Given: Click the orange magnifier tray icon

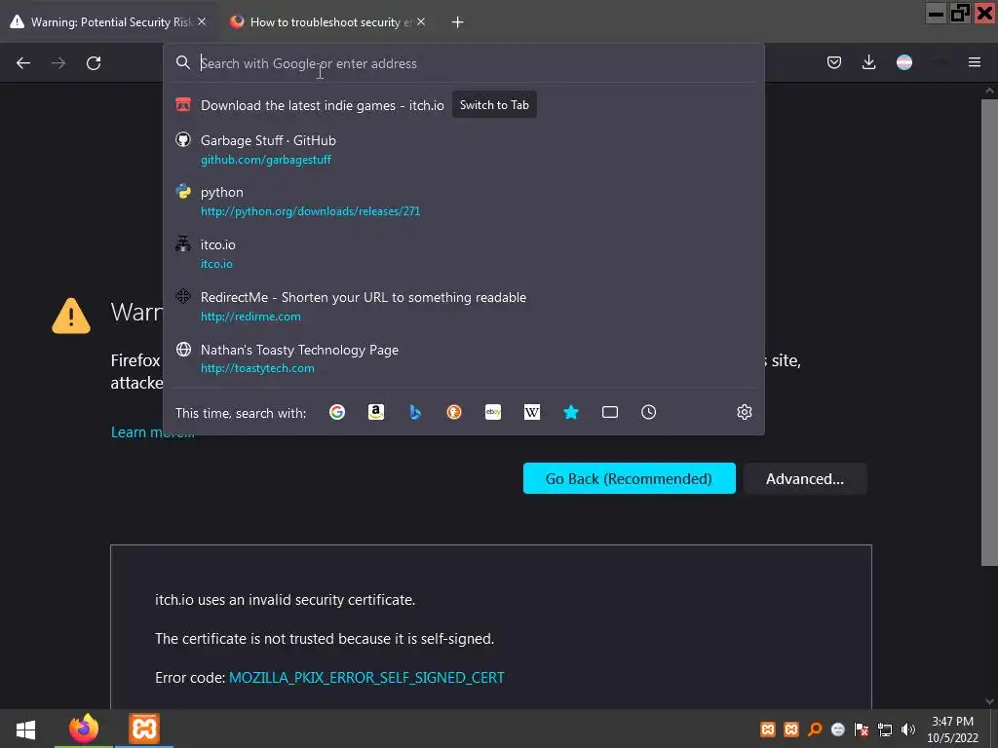Looking at the screenshot, I should pyautogui.click(x=815, y=729).
